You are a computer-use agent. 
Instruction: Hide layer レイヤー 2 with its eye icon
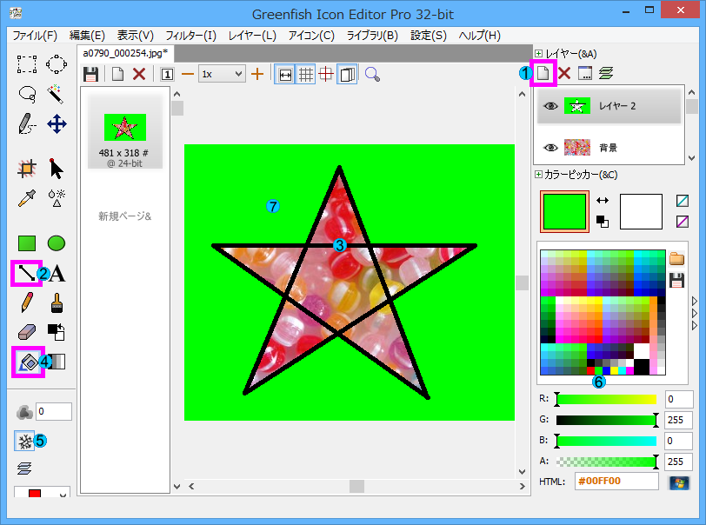[549, 106]
